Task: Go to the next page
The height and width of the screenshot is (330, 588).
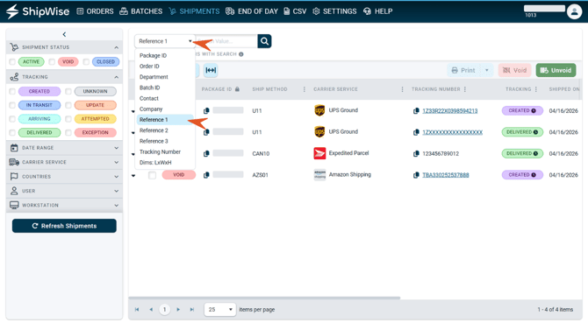Action: coord(178,310)
